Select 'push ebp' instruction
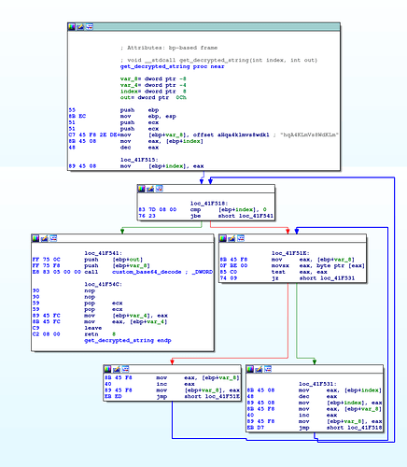This screenshot has height=467, width=407. tap(140, 110)
